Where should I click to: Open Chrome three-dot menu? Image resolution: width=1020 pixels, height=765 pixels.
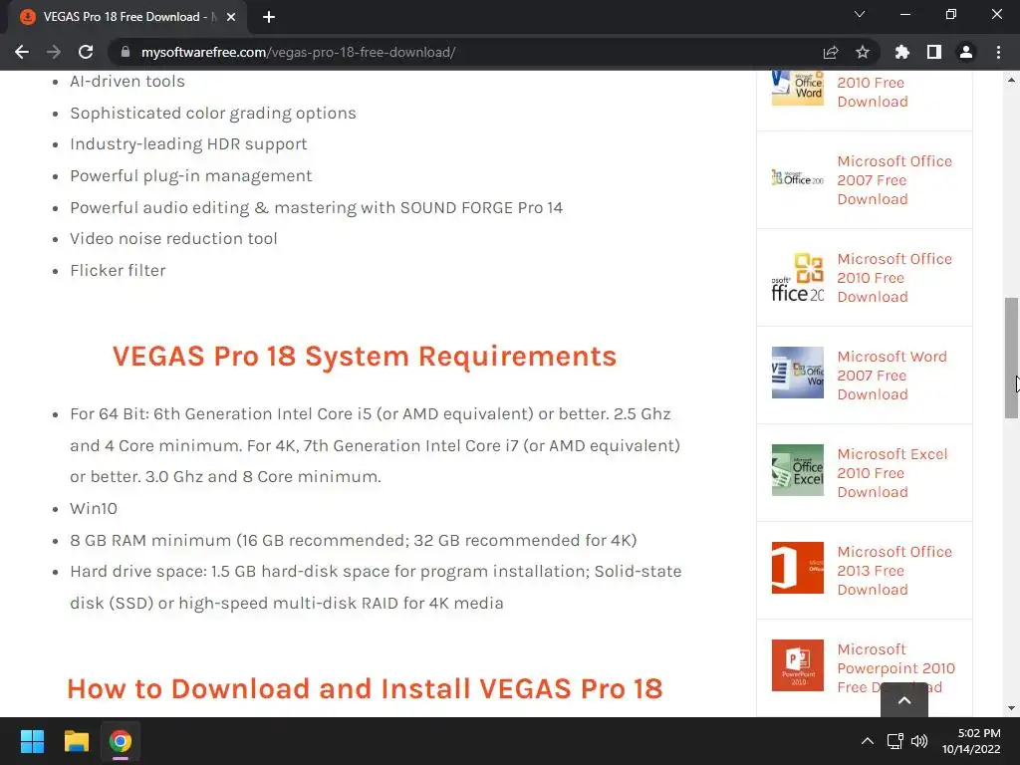point(998,52)
